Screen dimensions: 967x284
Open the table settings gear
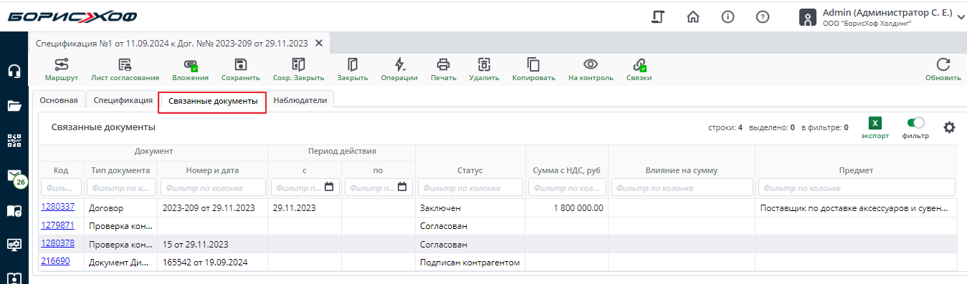coord(950,127)
